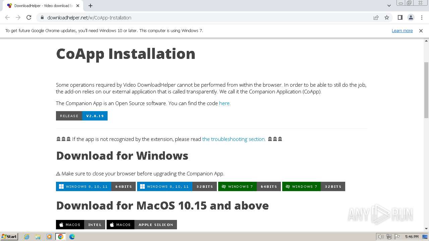Dismiss the Chrome update infobar
This screenshot has width=429, height=241.
(x=421, y=30)
